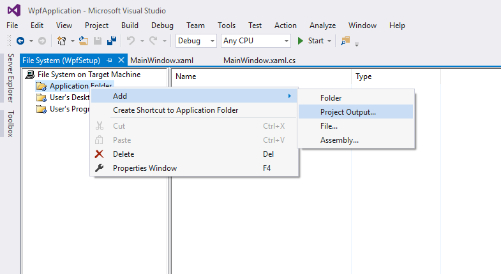Click the Save All toolbar icon

tap(111, 41)
